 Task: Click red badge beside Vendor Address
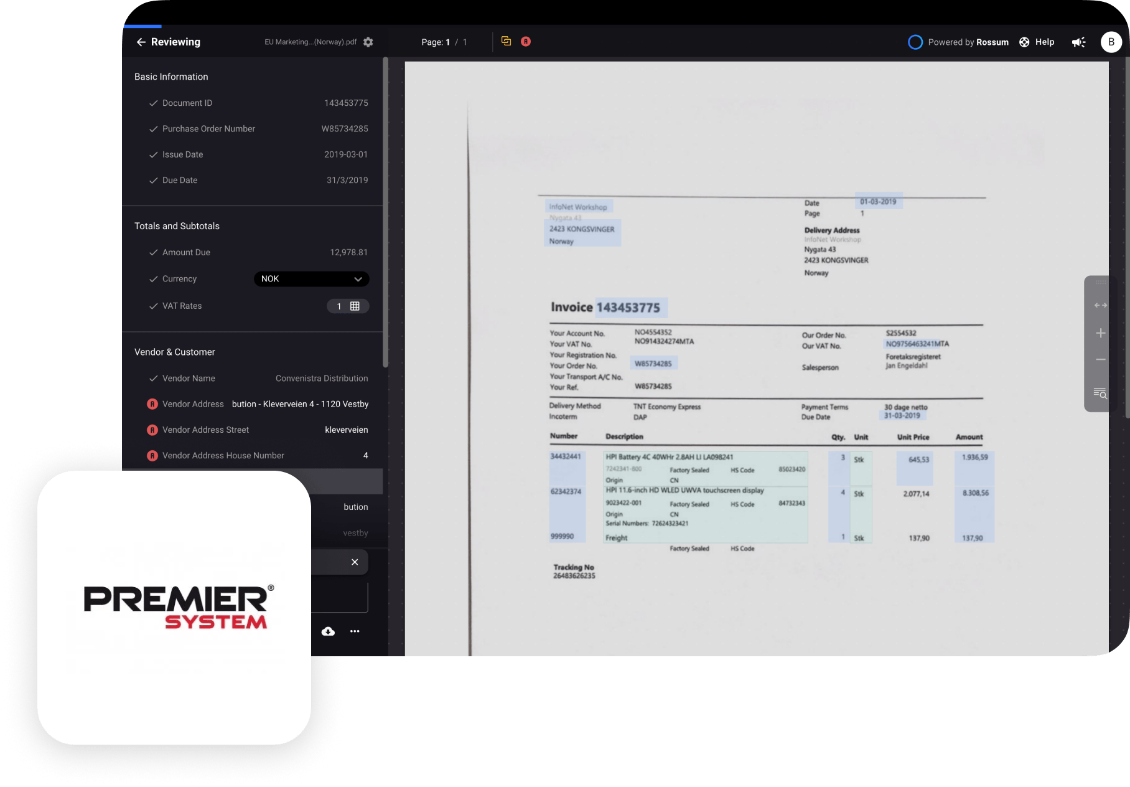click(152, 404)
